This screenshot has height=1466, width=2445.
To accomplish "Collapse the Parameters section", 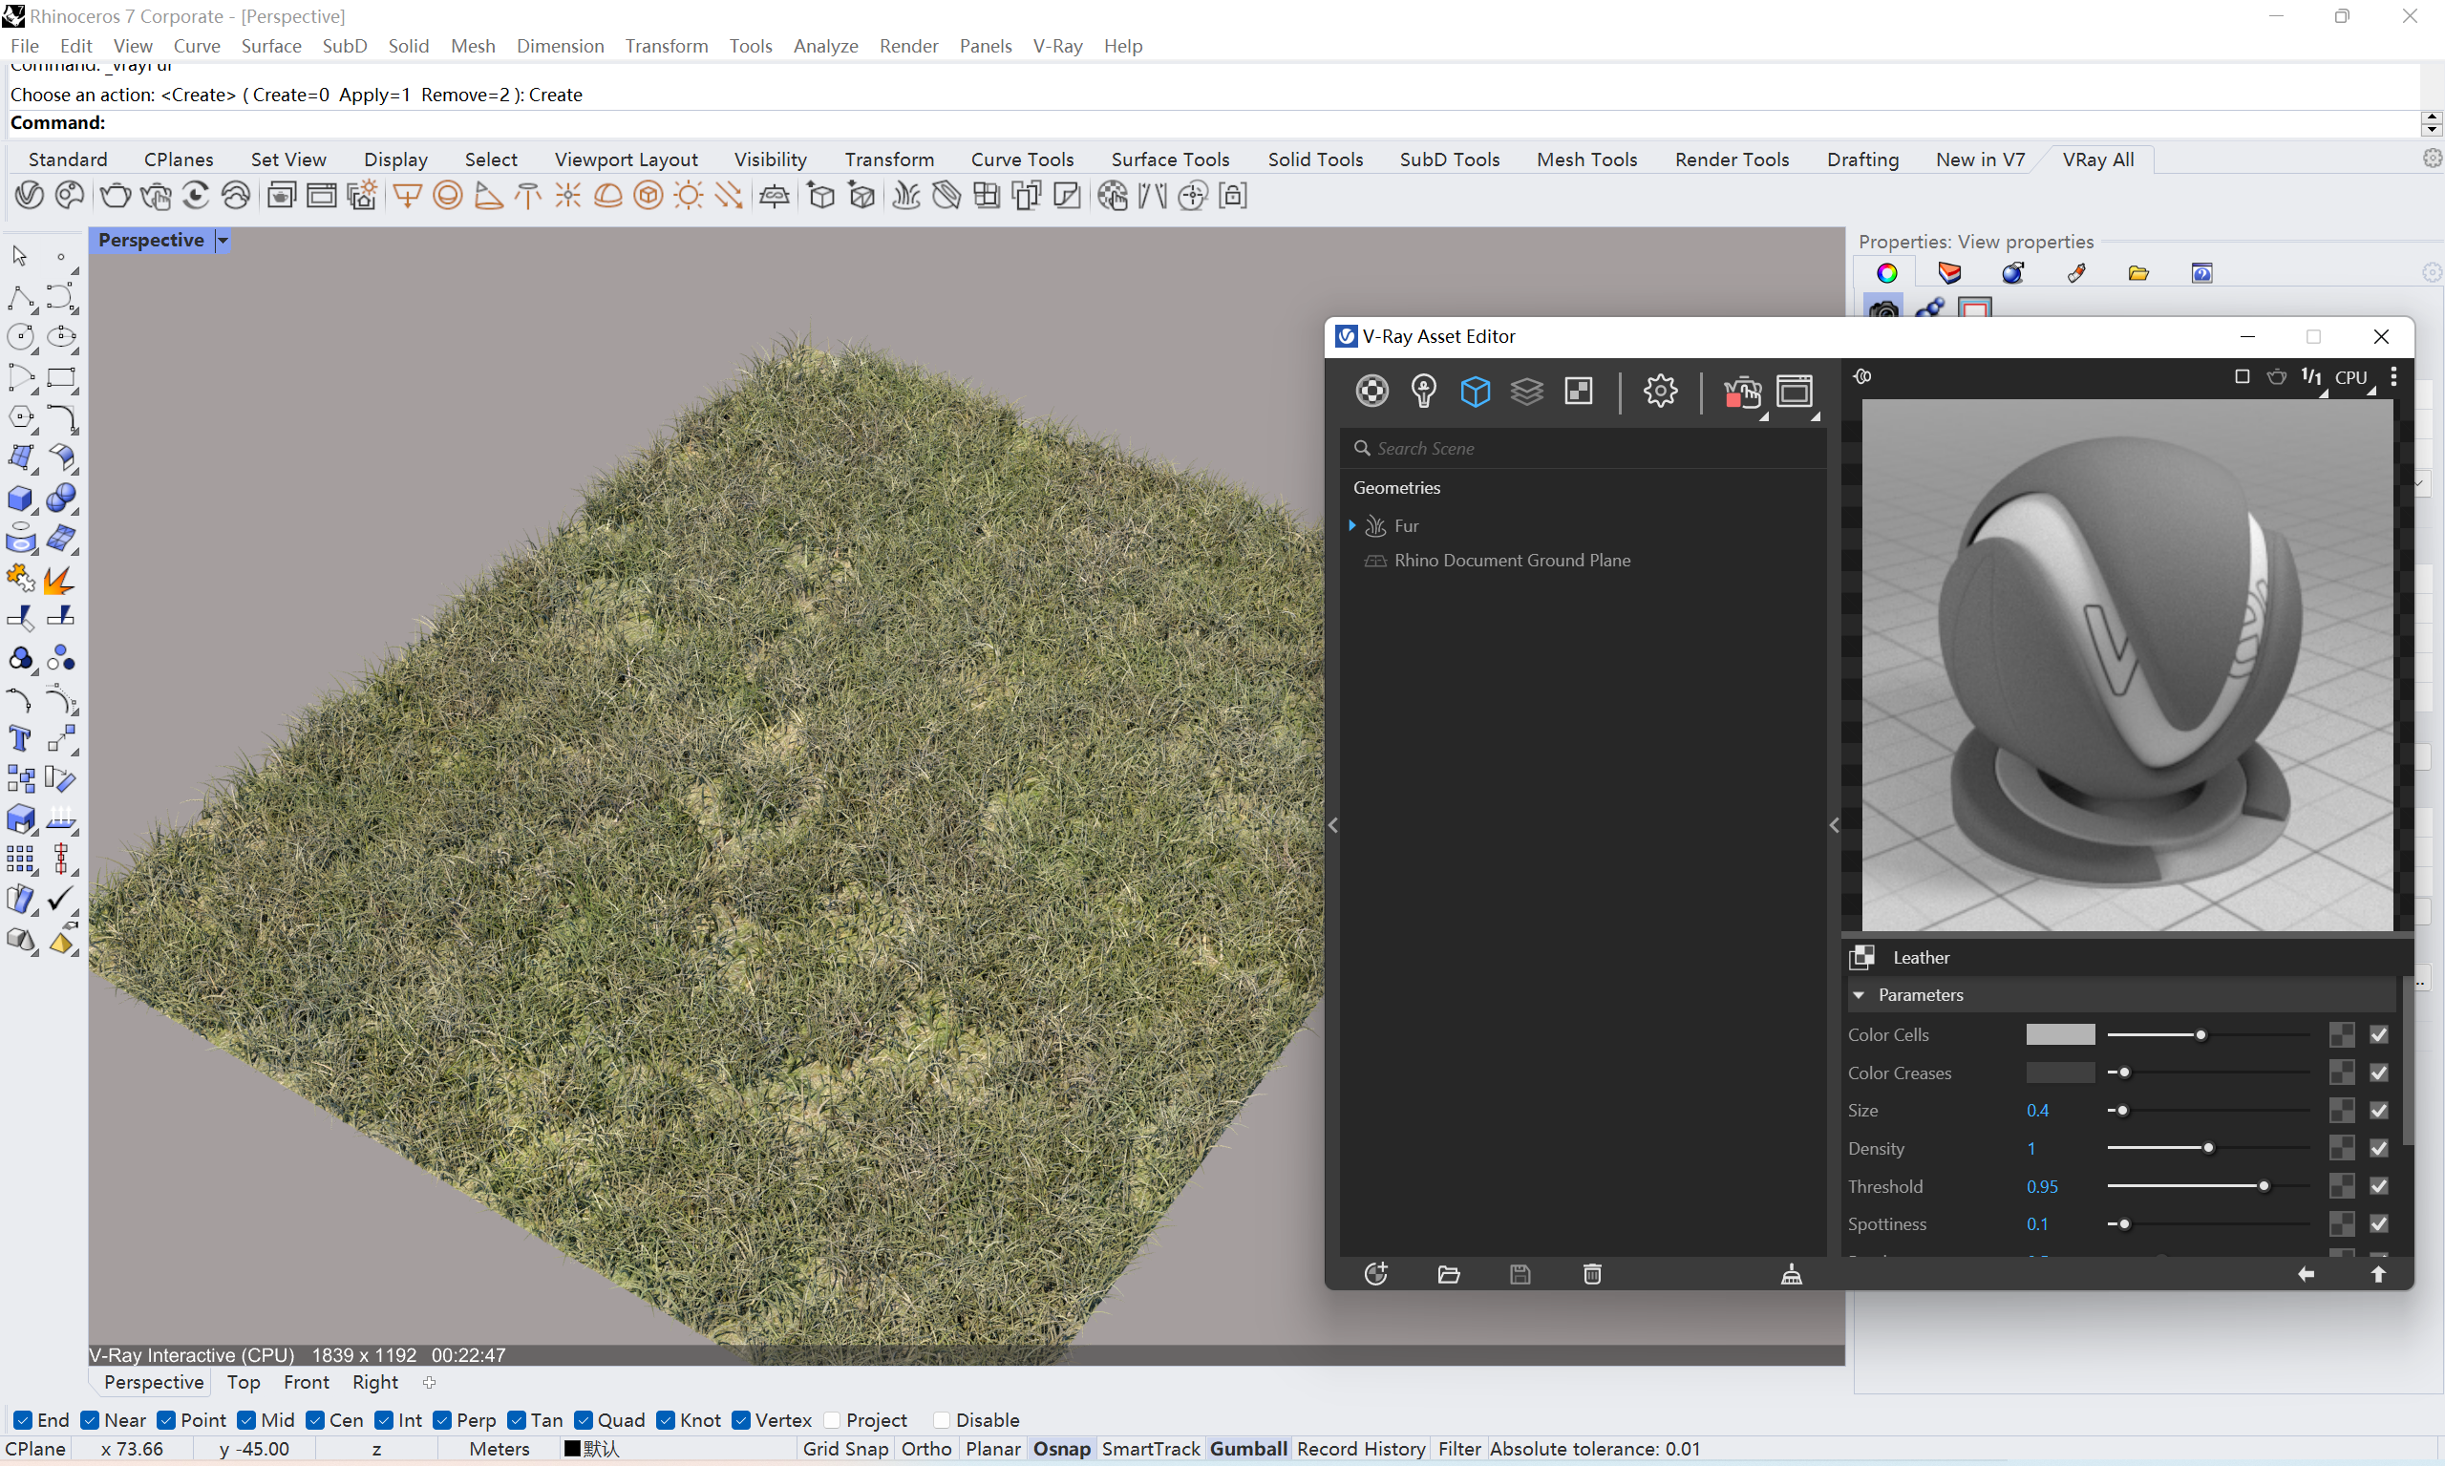I will (x=1859, y=995).
